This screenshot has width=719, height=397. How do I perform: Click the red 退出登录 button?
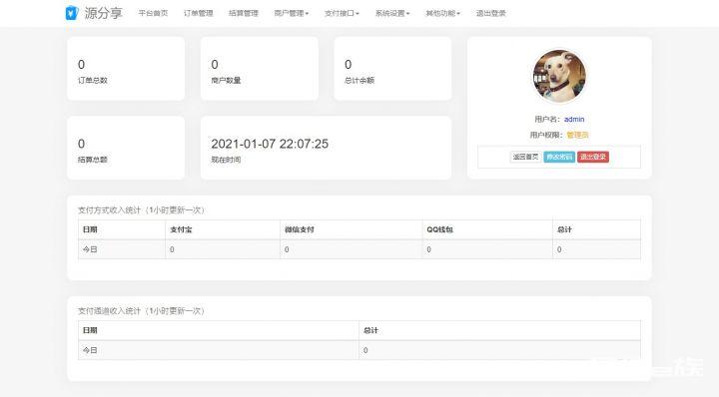point(593,157)
